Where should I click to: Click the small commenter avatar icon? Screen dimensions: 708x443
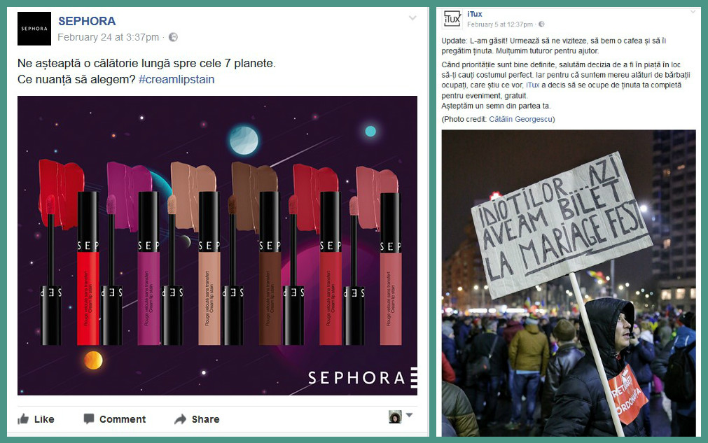(x=395, y=416)
